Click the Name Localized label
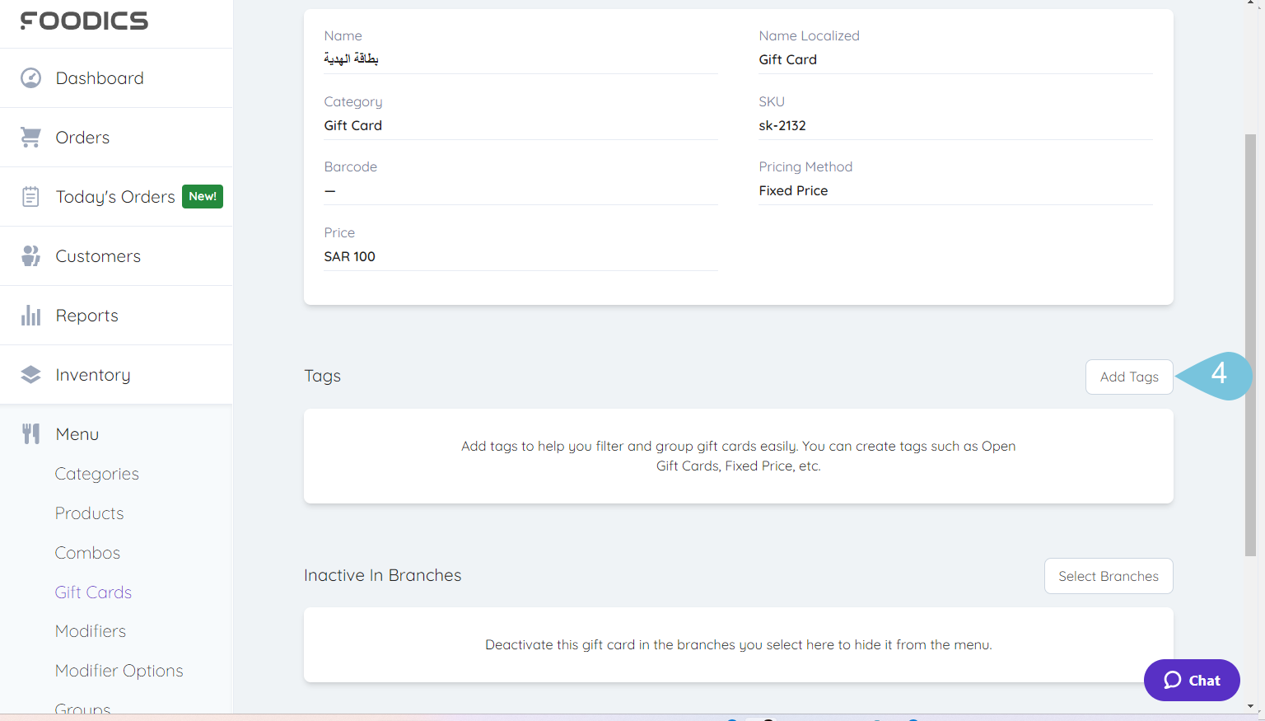The height and width of the screenshot is (721, 1265). tap(809, 35)
